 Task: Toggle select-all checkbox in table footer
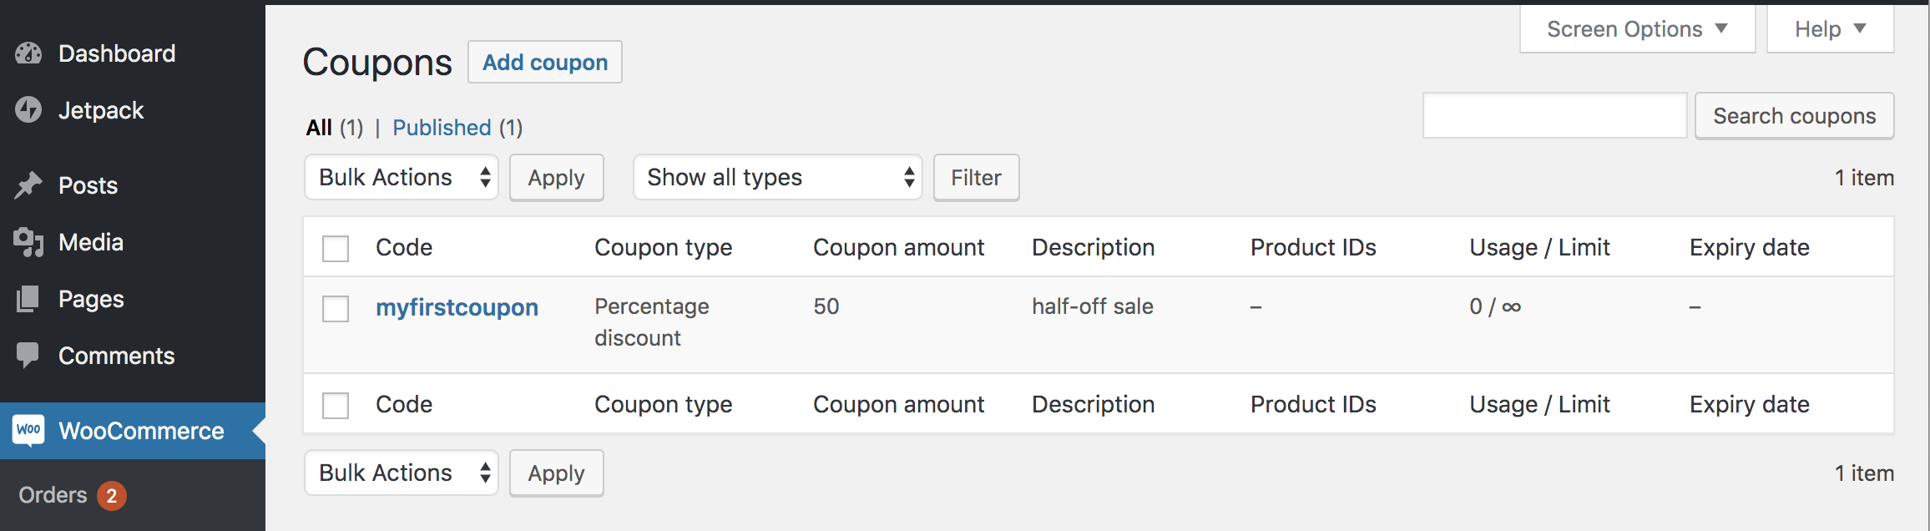click(x=336, y=406)
